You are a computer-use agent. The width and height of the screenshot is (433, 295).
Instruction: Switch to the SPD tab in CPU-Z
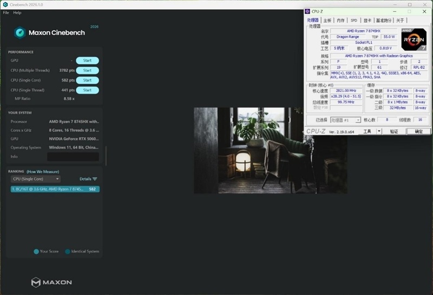[x=354, y=21]
